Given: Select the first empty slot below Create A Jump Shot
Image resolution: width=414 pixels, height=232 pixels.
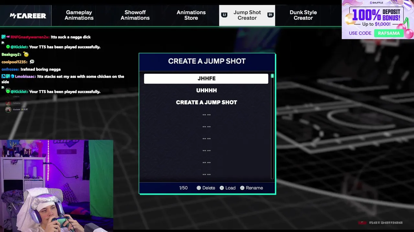Looking at the screenshot, I should pos(206,115).
